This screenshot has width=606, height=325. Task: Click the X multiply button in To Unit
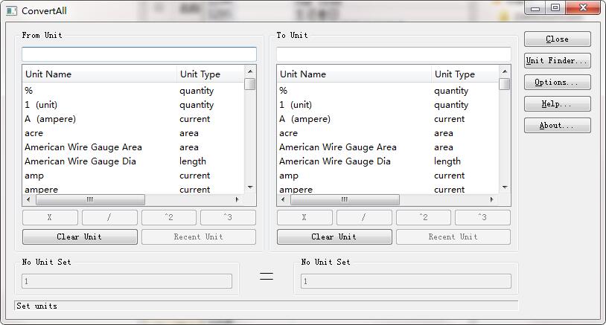304,217
